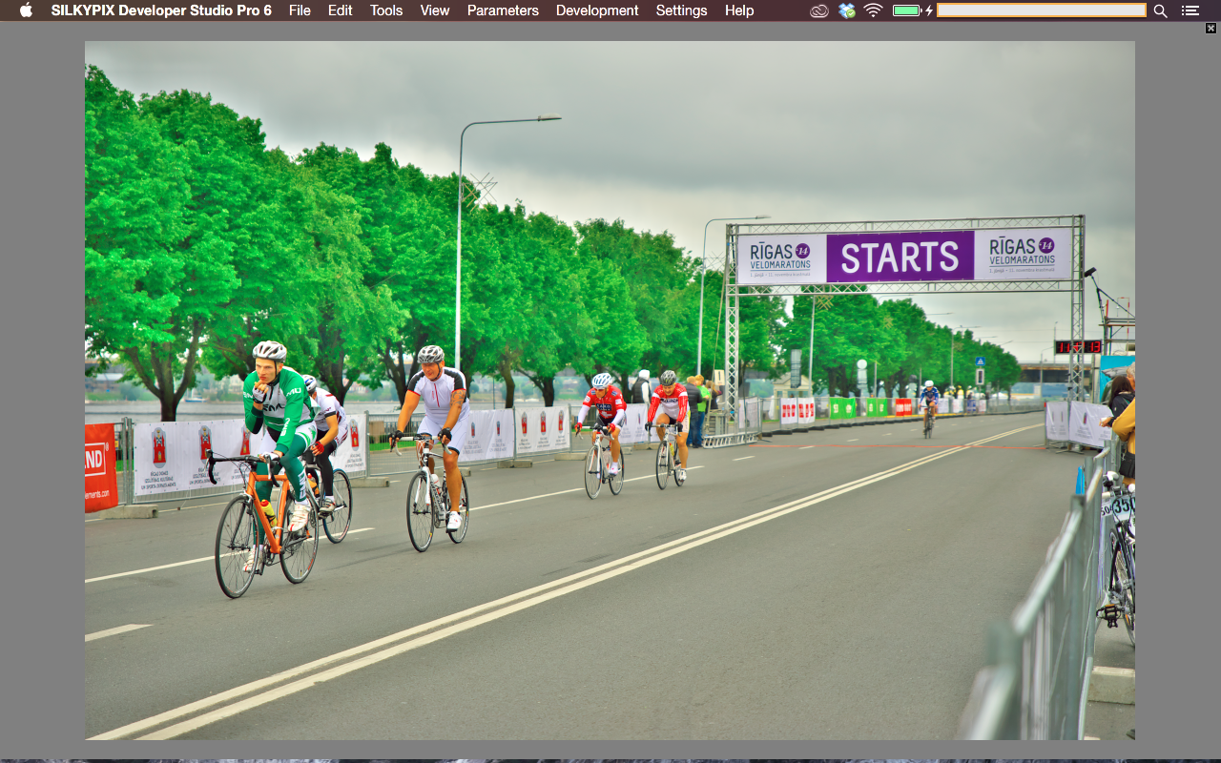
Task: Open the Development menu
Action: pos(597,10)
